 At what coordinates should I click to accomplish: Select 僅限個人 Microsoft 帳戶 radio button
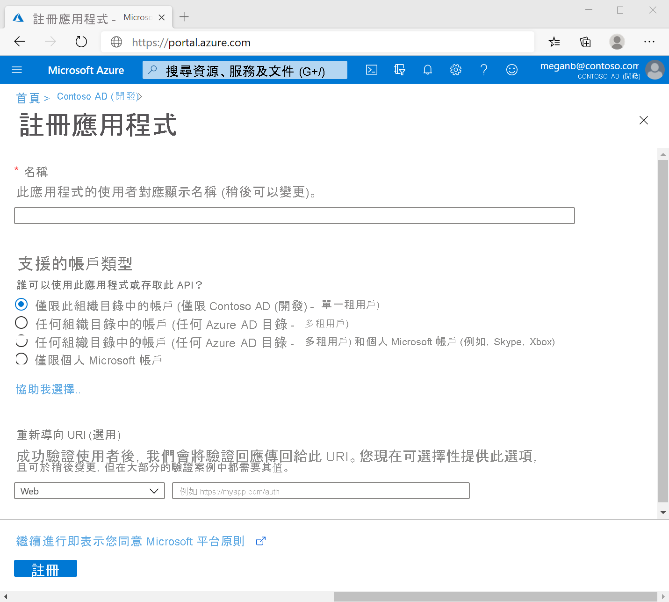tap(22, 359)
